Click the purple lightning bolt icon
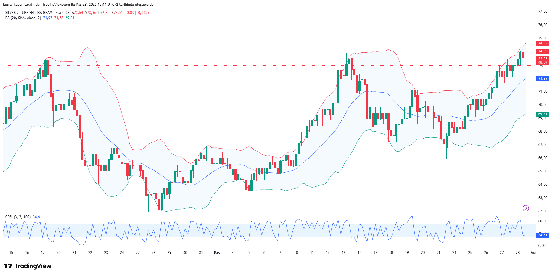555x275 pixels. point(526,208)
